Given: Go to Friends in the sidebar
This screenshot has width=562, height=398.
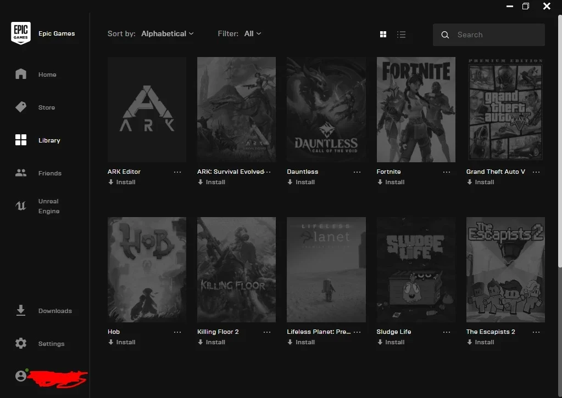Looking at the screenshot, I should [x=50, y=173].
